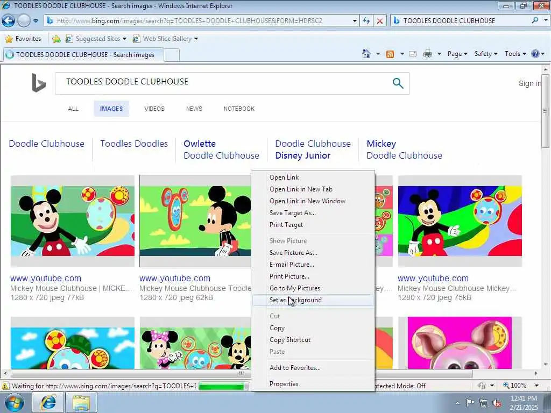Viewport: 551px width, 413px height.
Task: Click the zoom magnifier at 100%
Action: coord(506,385)
